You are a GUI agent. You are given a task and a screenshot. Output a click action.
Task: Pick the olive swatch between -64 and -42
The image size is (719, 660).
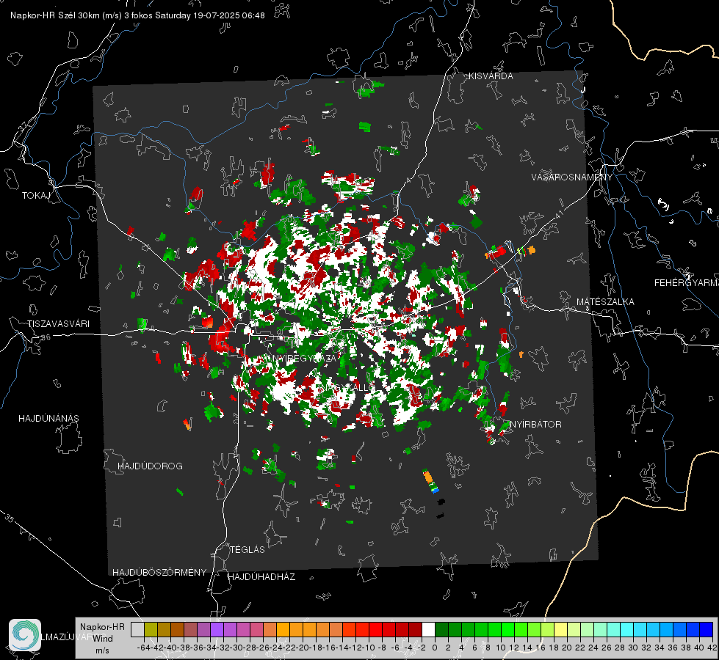click(x=151, y=629)
